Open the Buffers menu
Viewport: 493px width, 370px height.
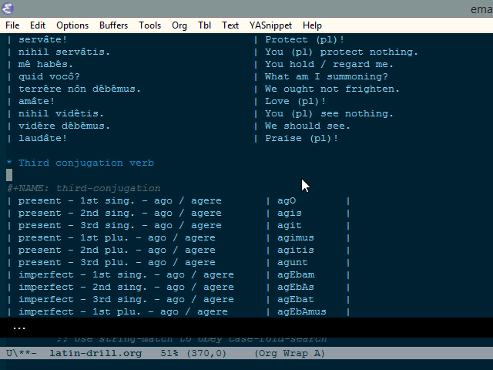[x=113, y=25]
